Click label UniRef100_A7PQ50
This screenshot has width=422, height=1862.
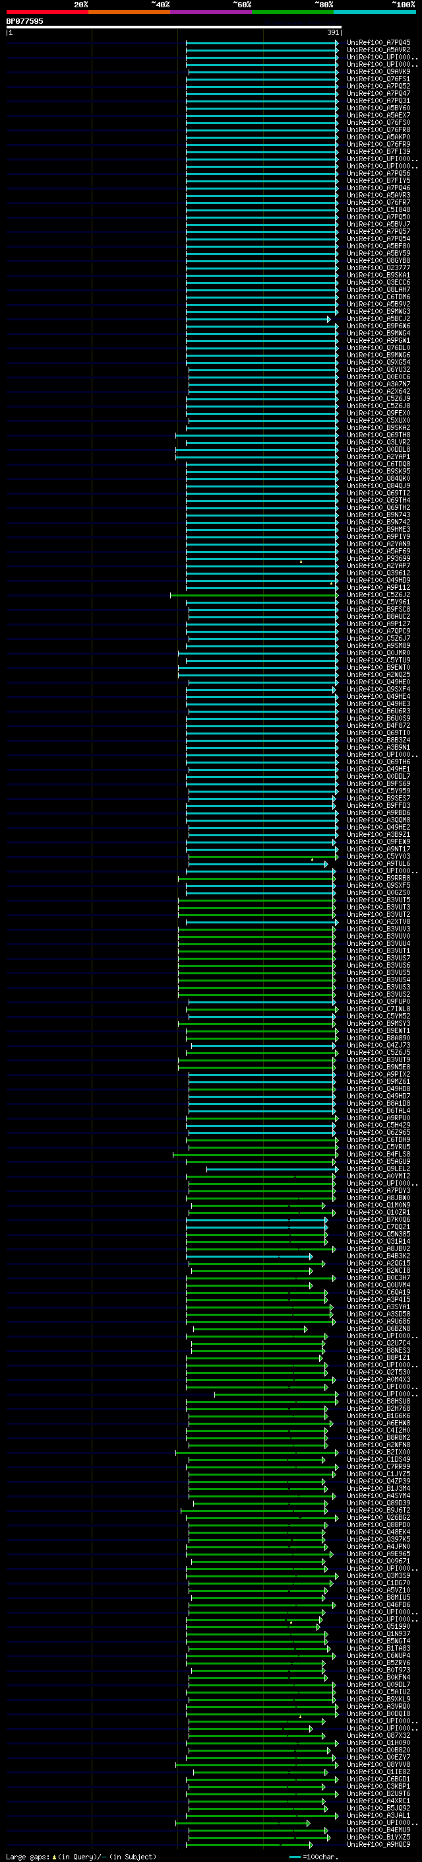[378, 217]
